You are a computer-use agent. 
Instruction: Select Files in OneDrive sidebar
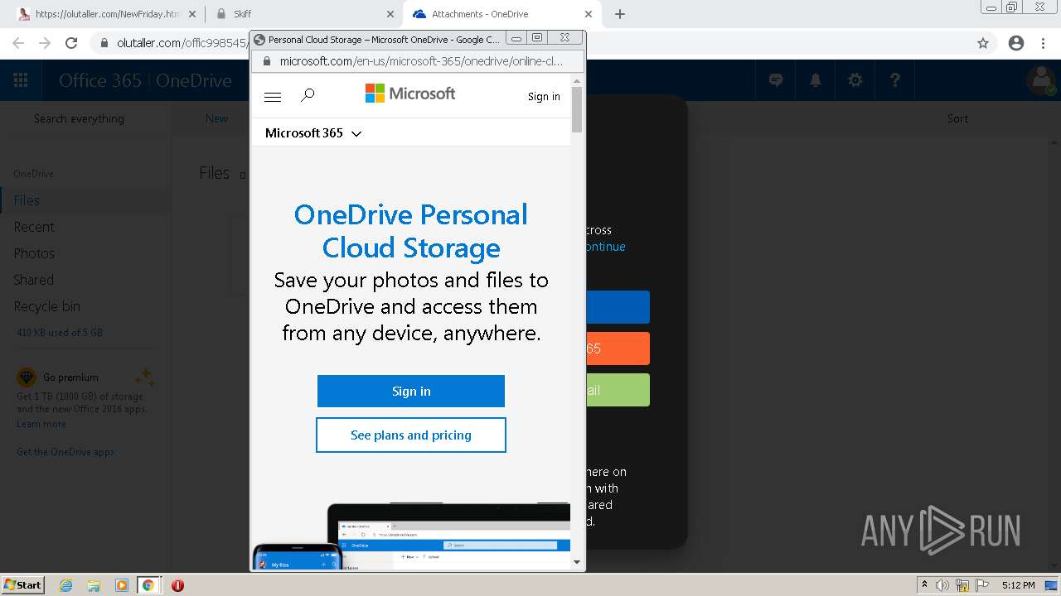click(x=27, y=200)
